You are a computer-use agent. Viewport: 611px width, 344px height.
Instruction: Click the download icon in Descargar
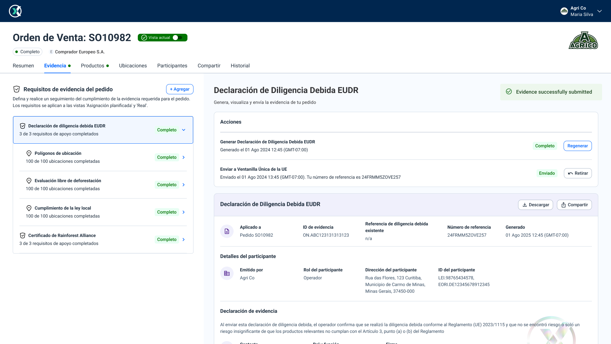pyautogui.click(x=525, y=205)
